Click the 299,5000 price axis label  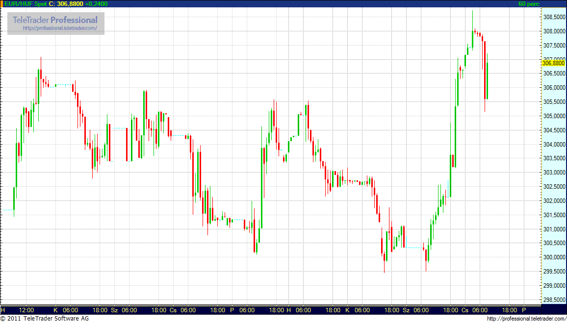(x=554, y=272)
